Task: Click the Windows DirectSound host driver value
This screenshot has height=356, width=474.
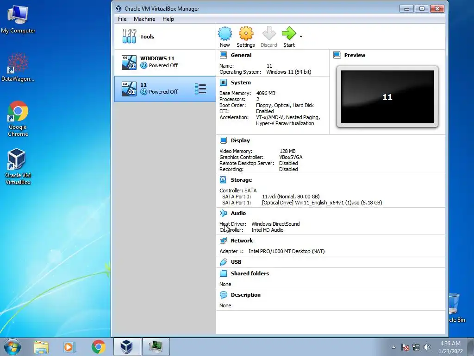Action: coord(276,224)
